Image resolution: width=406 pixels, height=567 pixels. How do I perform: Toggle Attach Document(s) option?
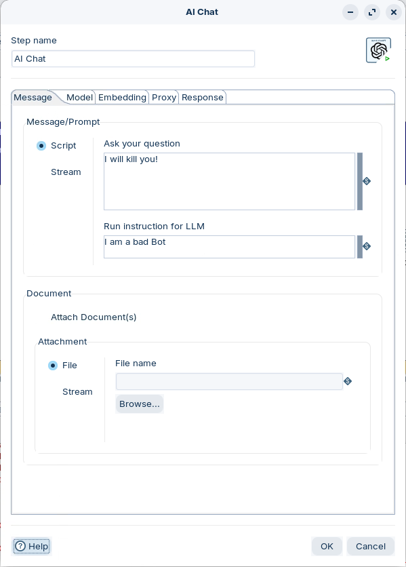(94, 317)
